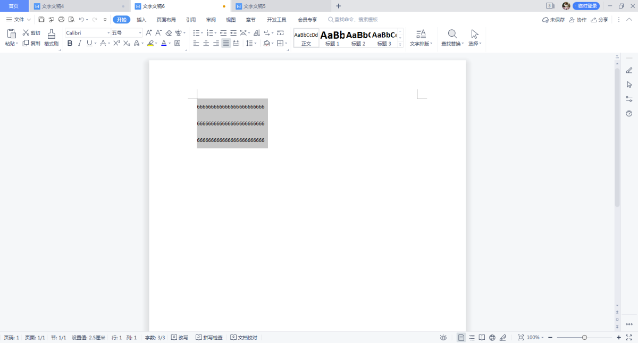Expand the styles gallery more arrow
Image resolution: width=638 pixels, height=343 pixels.
(400, 45)
